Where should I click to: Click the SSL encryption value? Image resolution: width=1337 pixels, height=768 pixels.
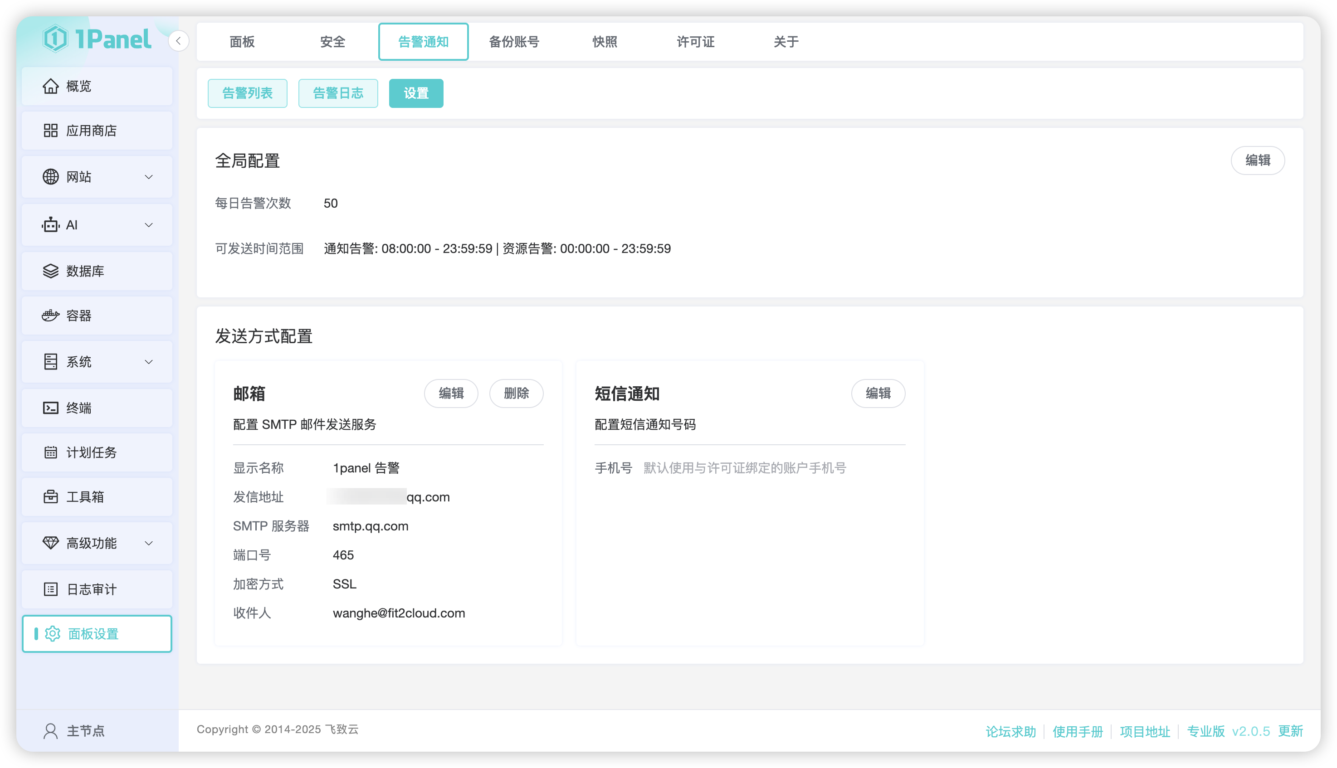[345, 584]
